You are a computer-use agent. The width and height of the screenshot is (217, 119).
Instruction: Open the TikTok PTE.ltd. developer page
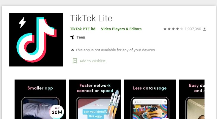pos(83,29)
